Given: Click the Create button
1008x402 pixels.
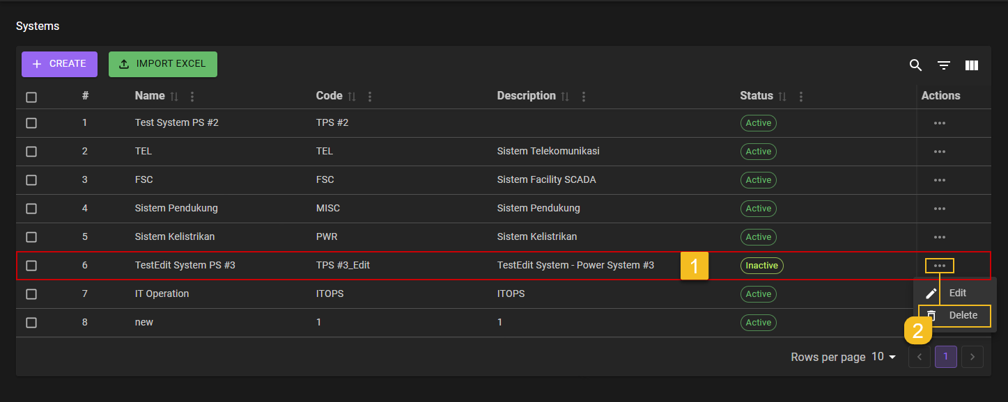Looking at the screenshot, I should 59,64.
